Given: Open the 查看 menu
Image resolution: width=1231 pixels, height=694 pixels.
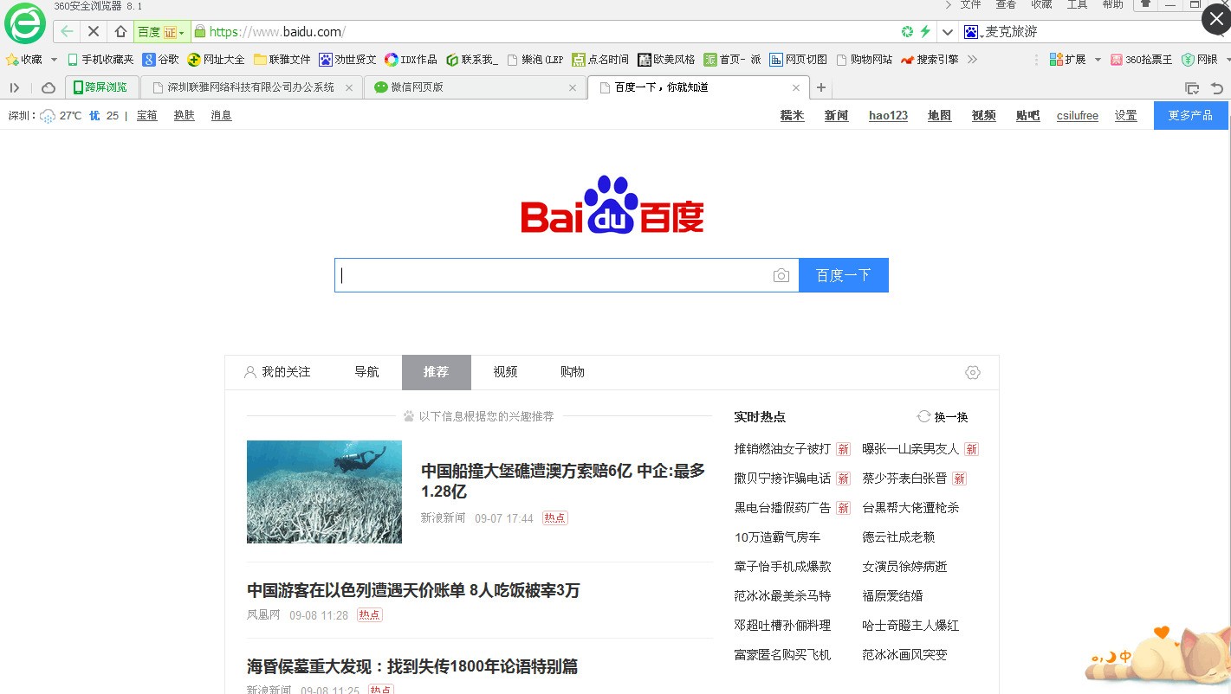Looking at the screenshot, I should [1006, 5].
